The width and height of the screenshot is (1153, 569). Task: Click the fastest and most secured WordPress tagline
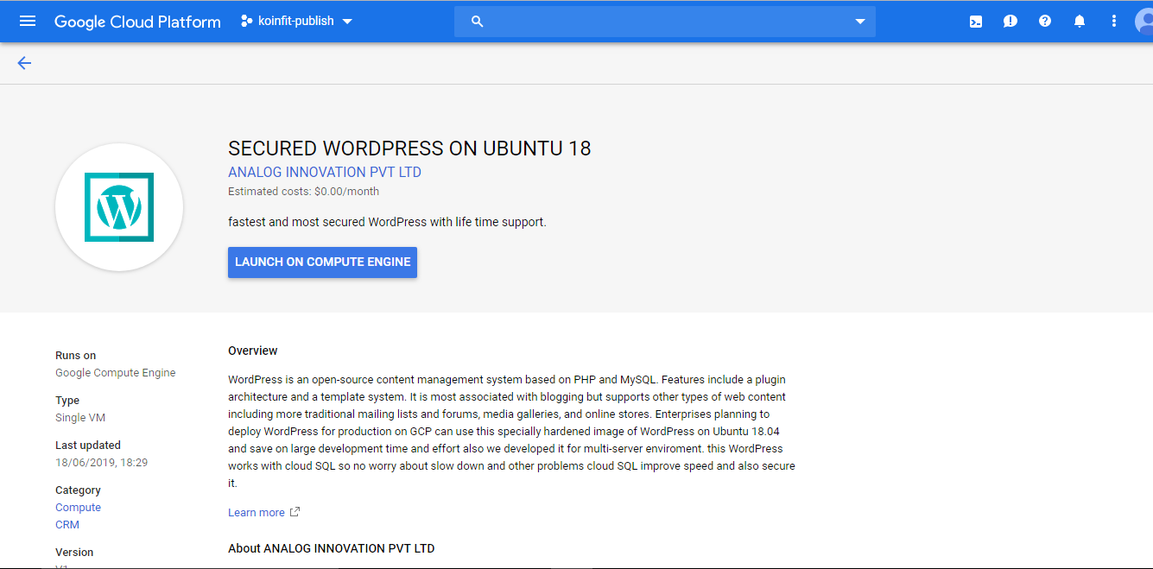pos(387,222)
